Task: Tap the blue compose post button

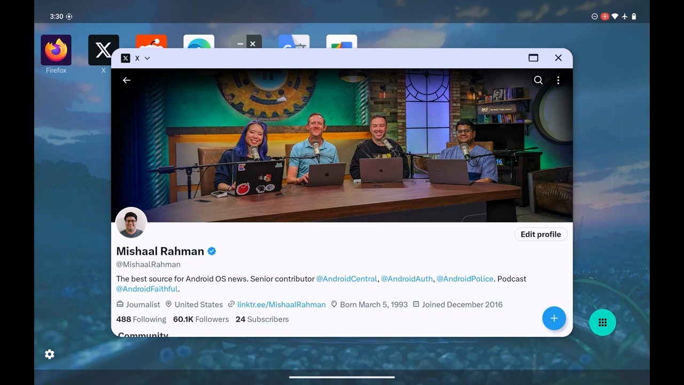Action: click(x=554, y=318)
